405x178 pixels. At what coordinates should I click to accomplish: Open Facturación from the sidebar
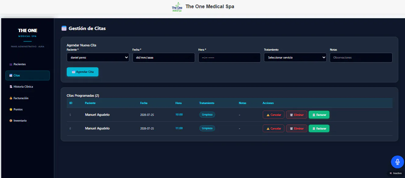[x=27, y=98]
